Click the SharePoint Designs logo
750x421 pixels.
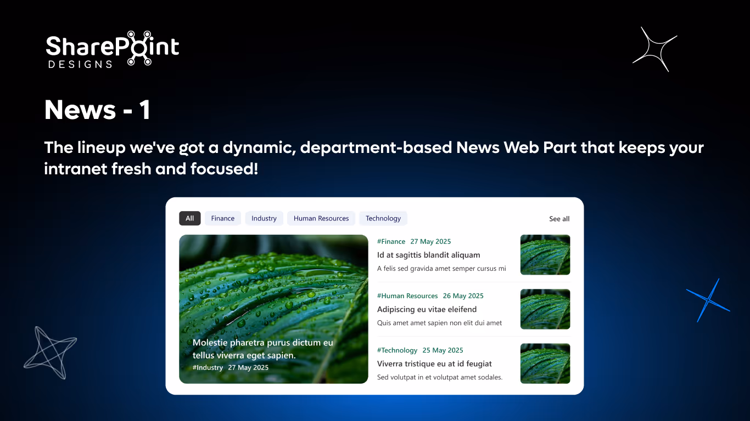point(112,50)
